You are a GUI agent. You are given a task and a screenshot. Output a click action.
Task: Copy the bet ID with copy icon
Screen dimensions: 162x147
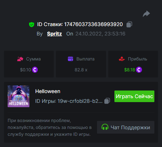click(x=129, y=25)
